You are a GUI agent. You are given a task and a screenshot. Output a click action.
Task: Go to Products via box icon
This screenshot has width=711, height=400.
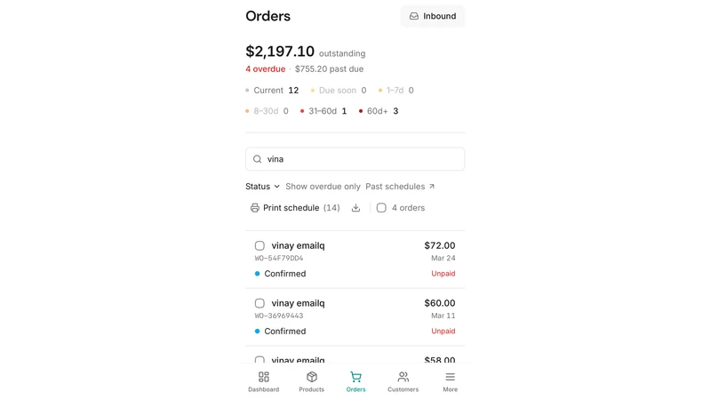[x=312, y=377]
